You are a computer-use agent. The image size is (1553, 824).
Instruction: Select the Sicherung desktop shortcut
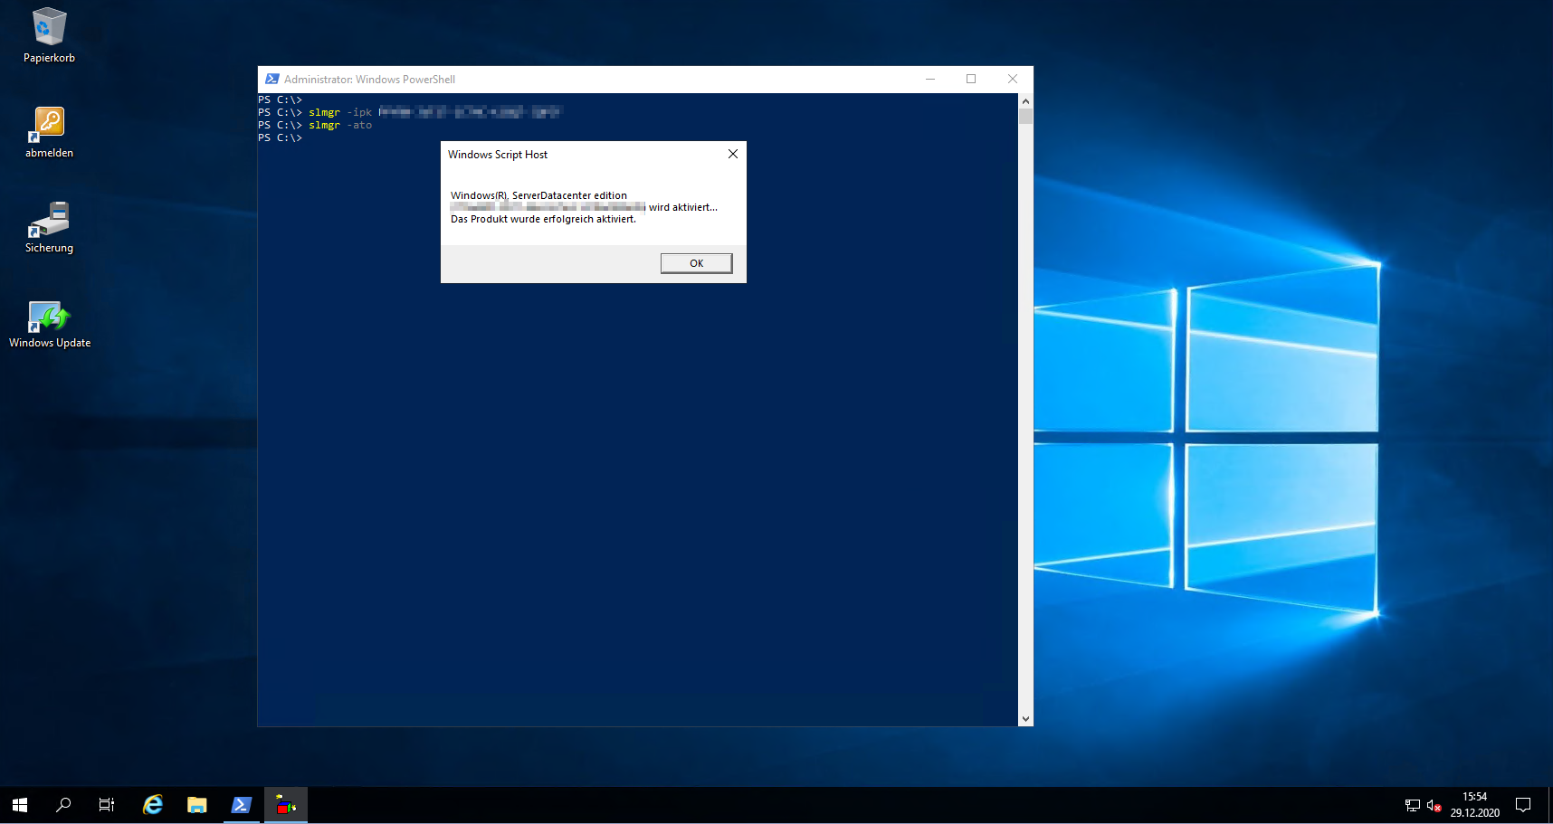[49, 227]
